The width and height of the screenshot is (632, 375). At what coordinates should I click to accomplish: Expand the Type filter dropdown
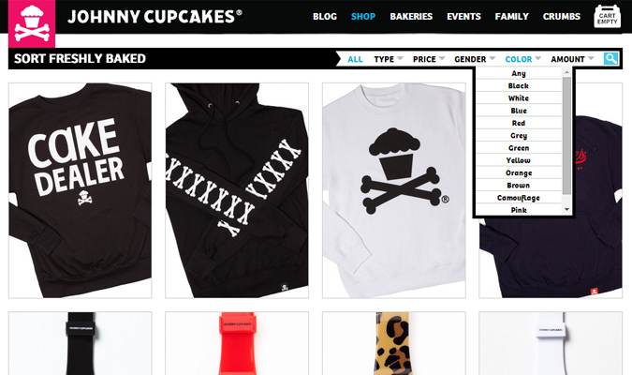tap(389, 59)
